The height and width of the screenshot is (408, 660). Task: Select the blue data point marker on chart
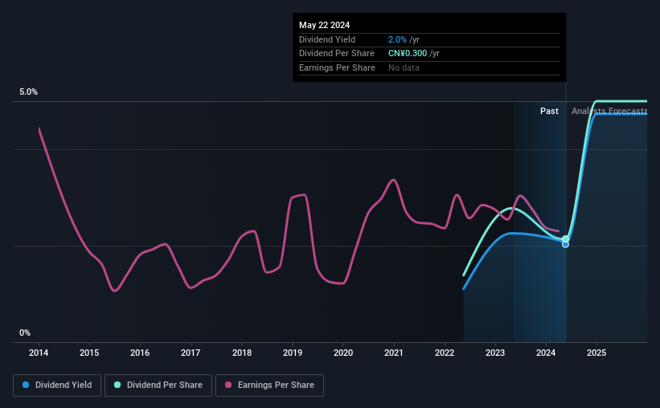coord(565,244)
